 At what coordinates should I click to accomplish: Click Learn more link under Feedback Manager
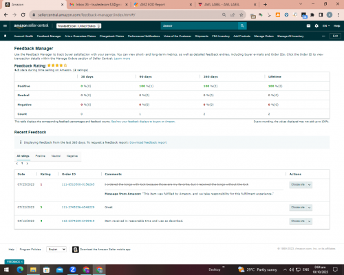(x=122, y=58)
